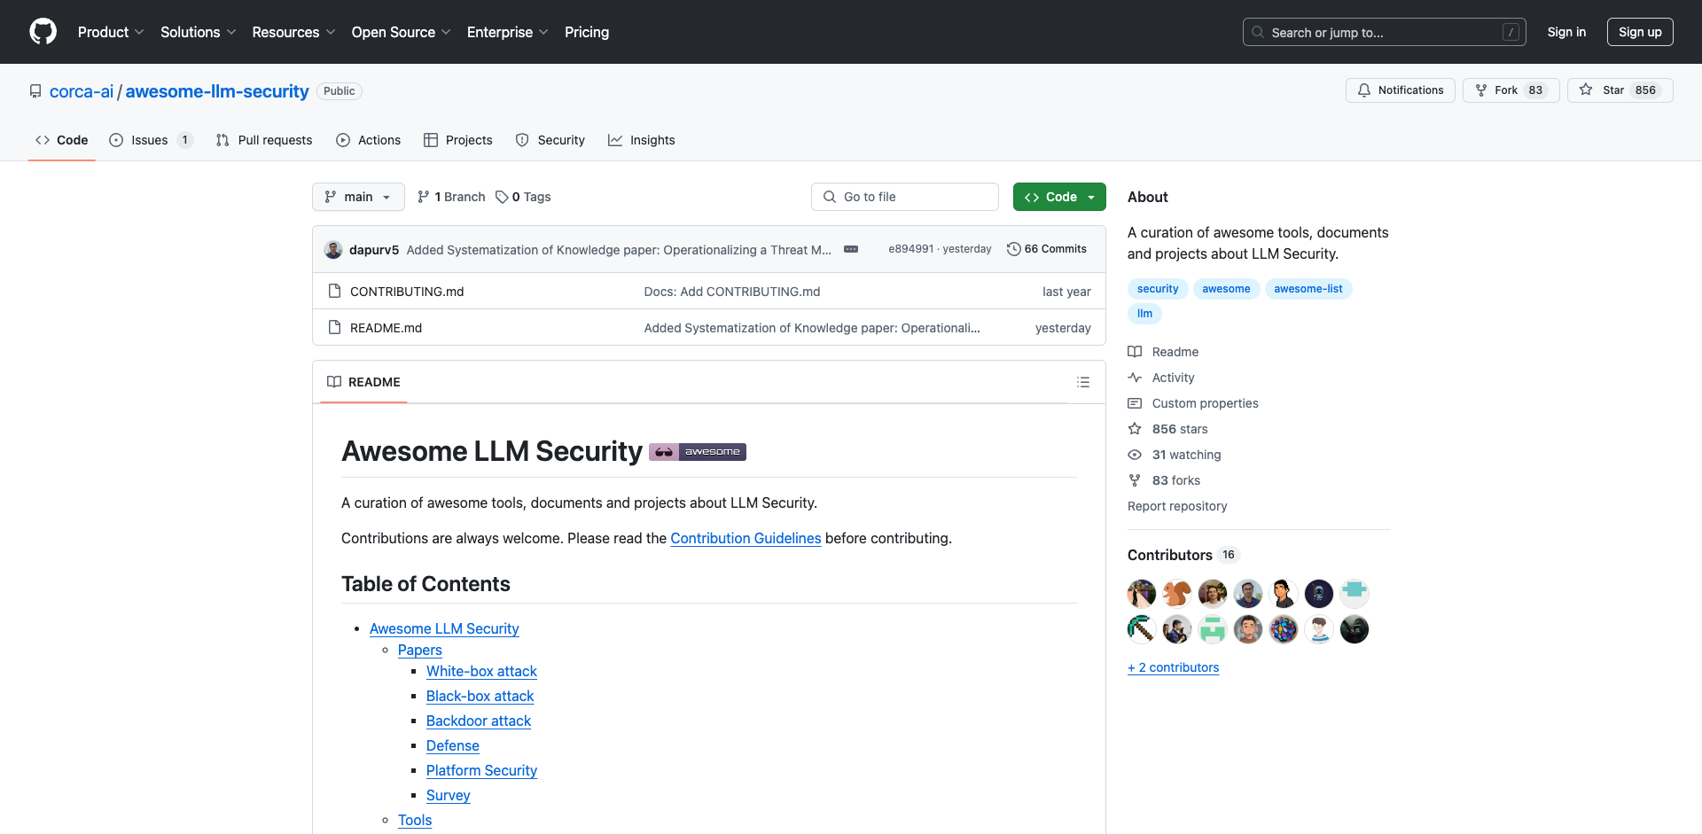Open the Actions tab
1702x834 pixels.
[x=369, y=140]
